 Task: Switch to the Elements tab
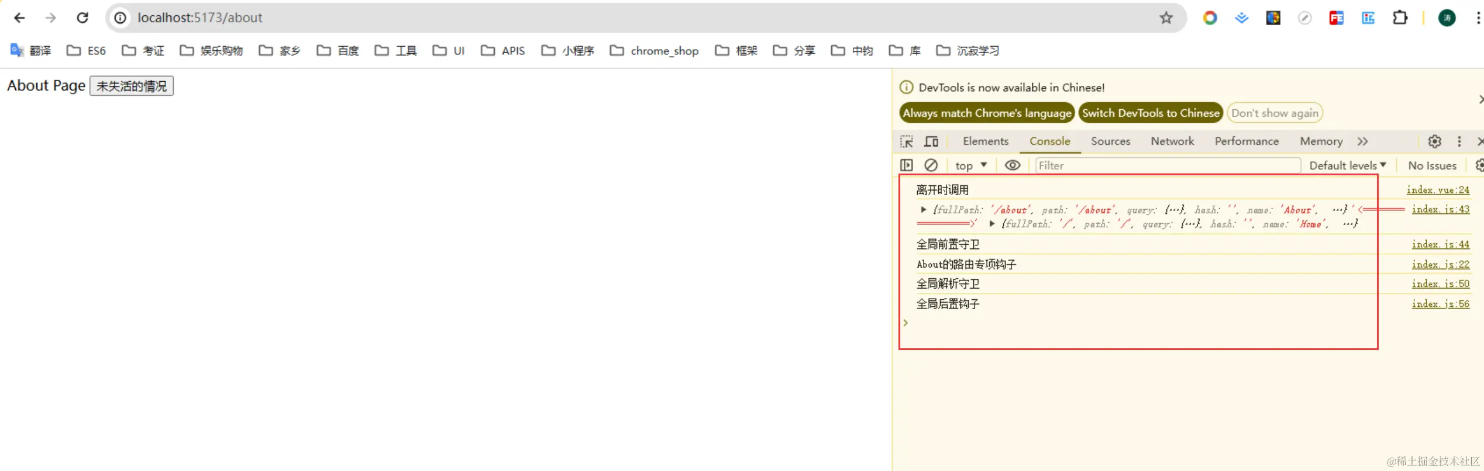[986, 141]
